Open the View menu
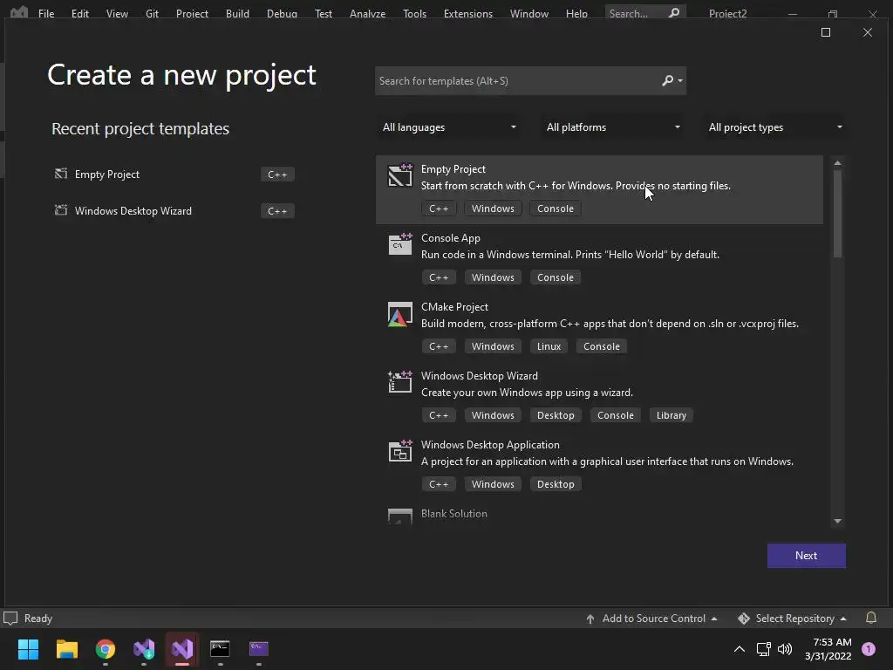Screen dimensions: 893x670 tap(117, 13)
